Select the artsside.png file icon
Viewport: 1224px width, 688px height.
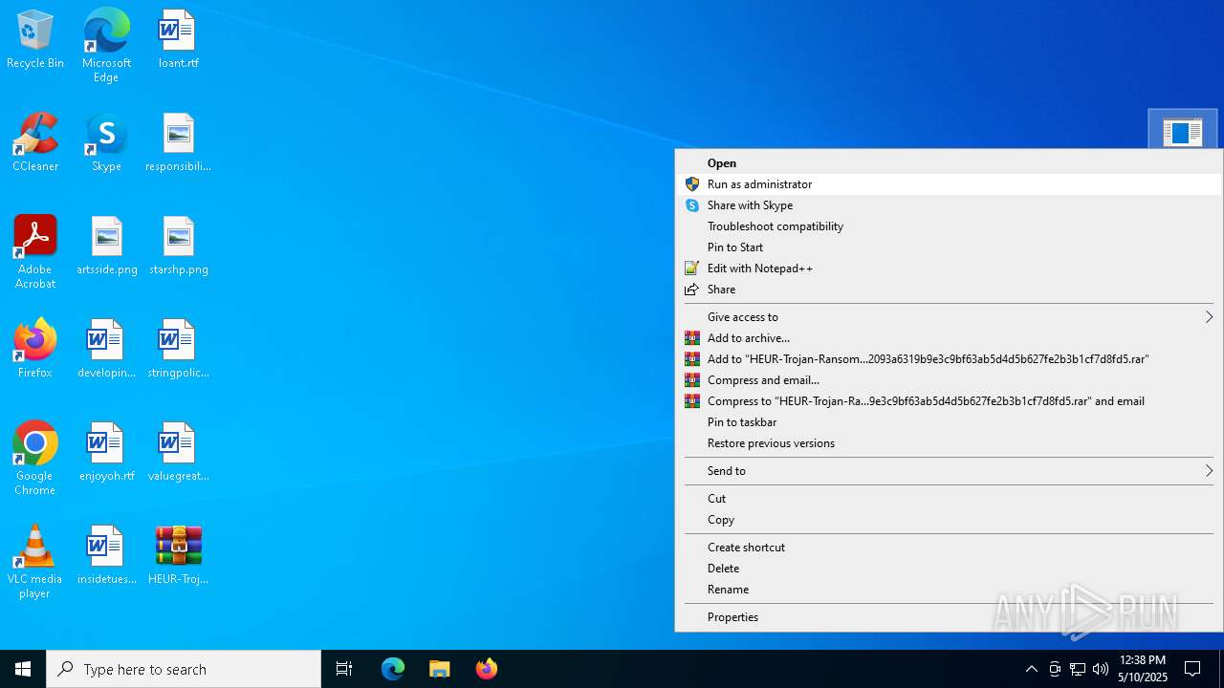click(x=106, y=246)
